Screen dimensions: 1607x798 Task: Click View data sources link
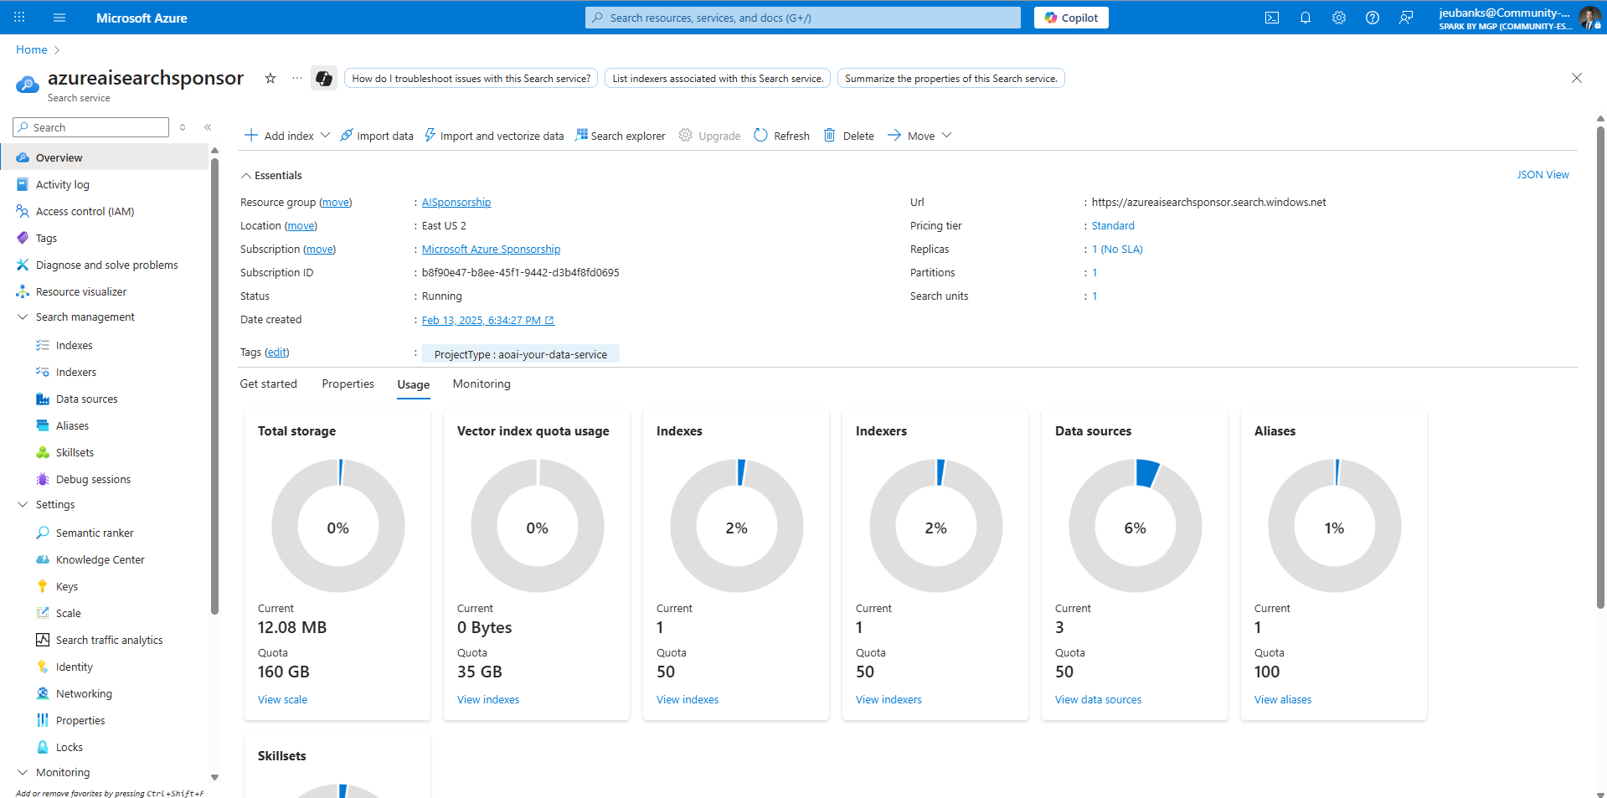coord(1098,699)
